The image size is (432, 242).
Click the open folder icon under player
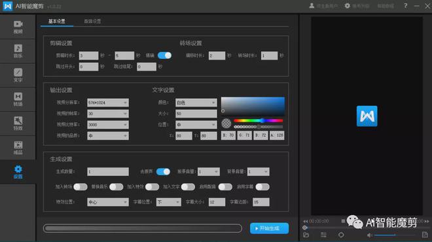tap(306, 235)
